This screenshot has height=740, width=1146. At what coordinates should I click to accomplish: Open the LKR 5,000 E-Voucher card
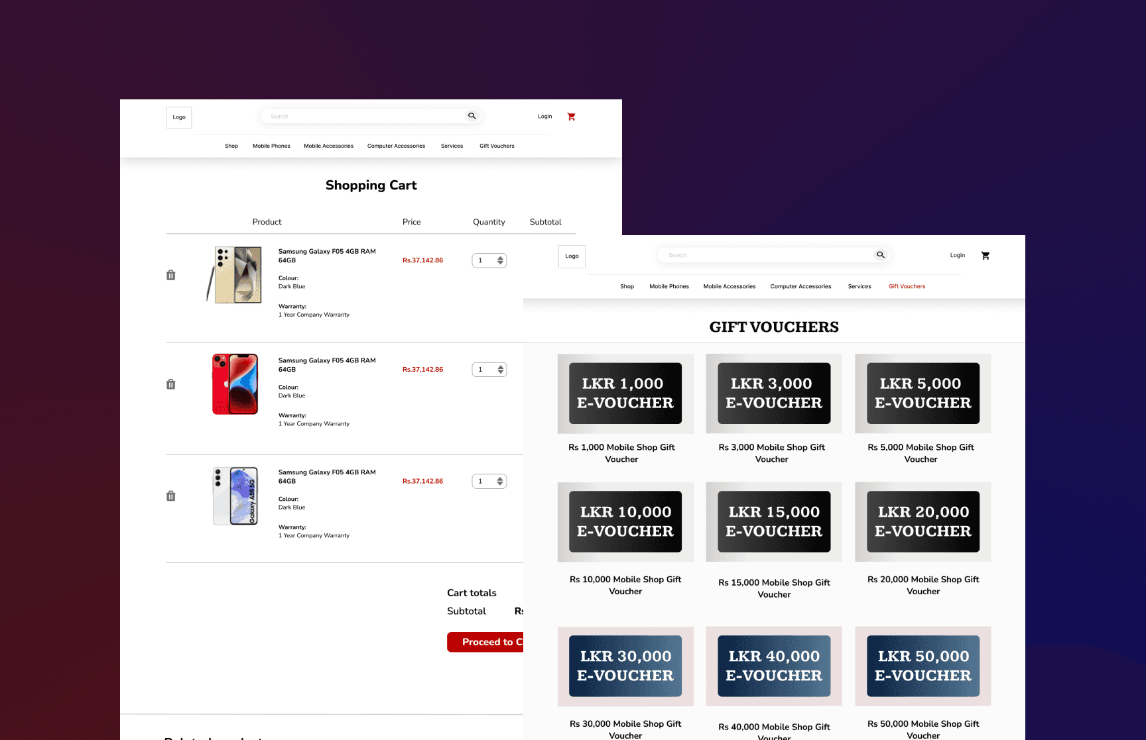tap(923, 394)
